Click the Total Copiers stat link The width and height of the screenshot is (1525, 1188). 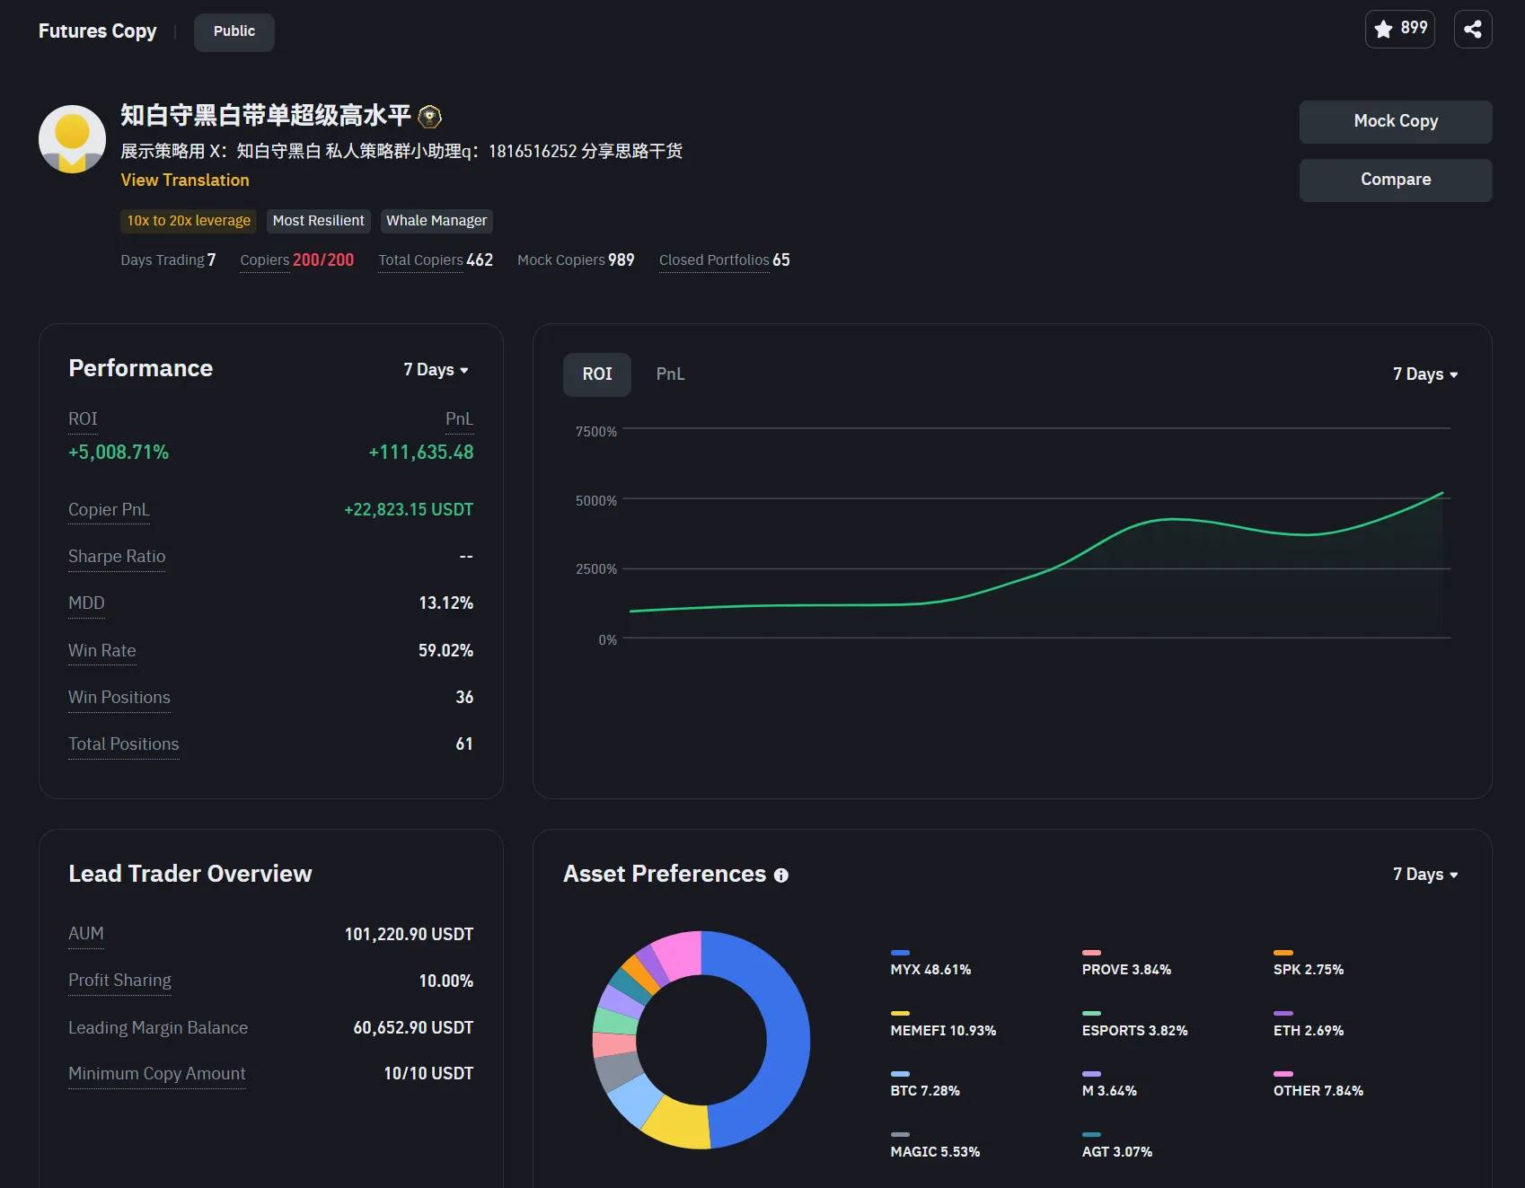[x=435, y=260]
